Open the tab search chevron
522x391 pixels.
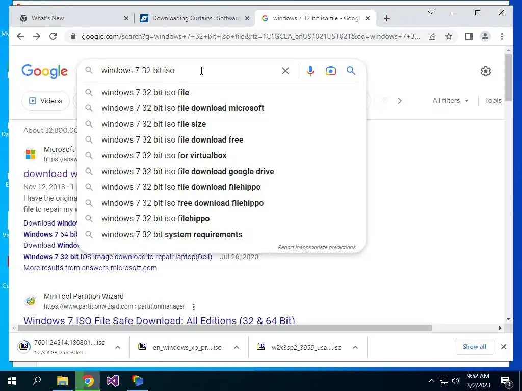(430, 13)
